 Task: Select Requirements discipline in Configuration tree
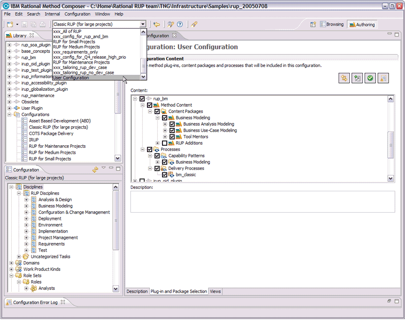coord(51,244)
